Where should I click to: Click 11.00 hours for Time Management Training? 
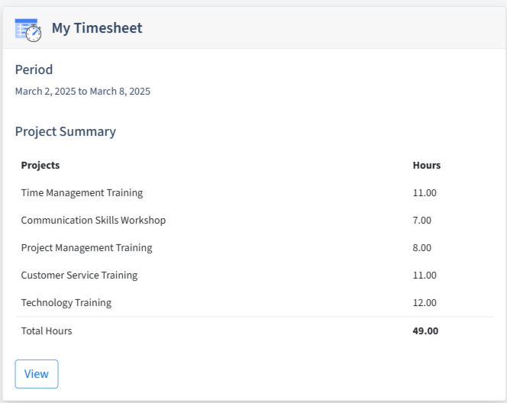pyautogui.click(x=425, y=193)
